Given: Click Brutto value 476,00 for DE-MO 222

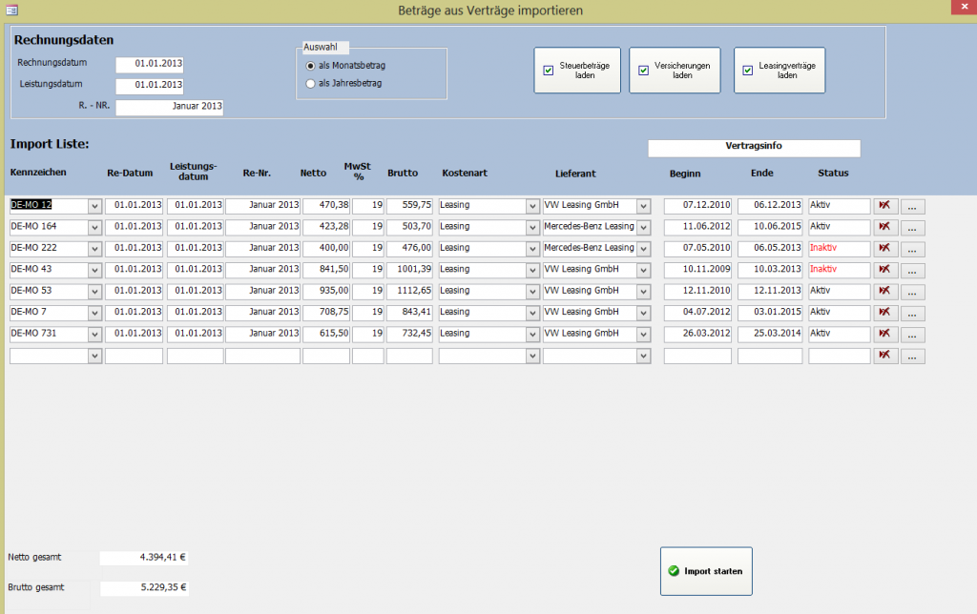Looking at the screenshot, I should [409, 249].
